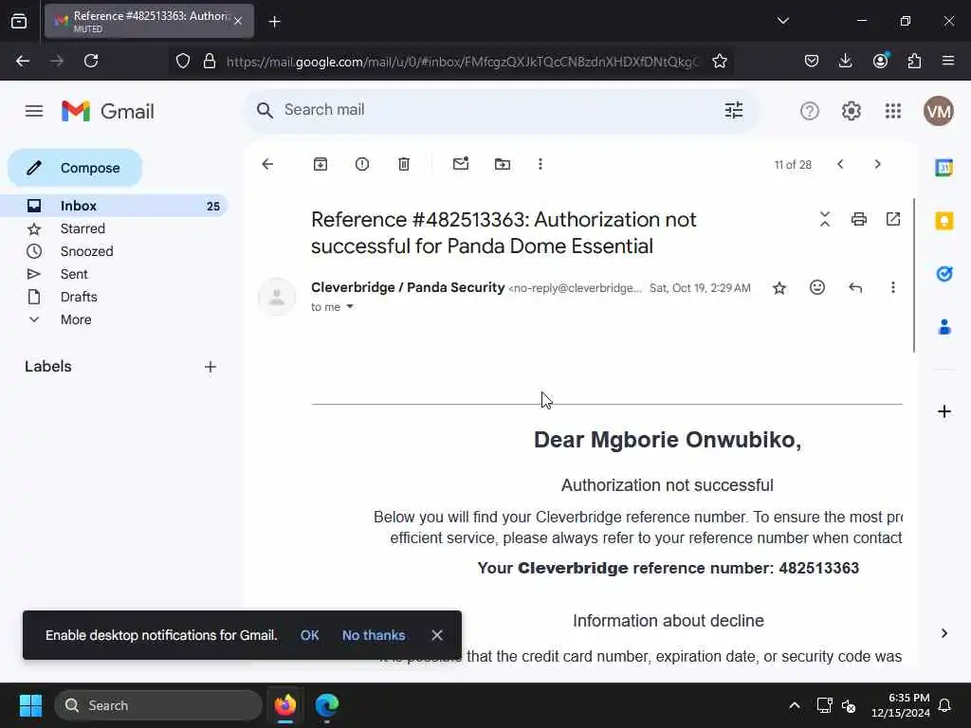Image resolution: width=971 pixels, height=728 pixels.
Task: Print this email conversation
Action: (859, 219)
